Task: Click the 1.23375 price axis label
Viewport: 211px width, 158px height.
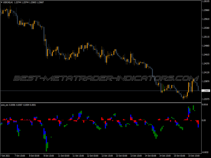Action: pyautogui.click(x=206, y=99)
